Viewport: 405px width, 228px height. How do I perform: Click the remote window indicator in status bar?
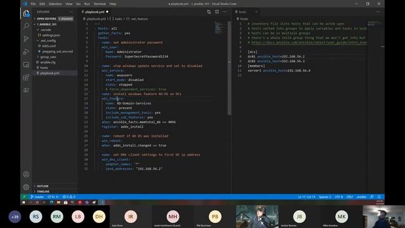[24, 197]
